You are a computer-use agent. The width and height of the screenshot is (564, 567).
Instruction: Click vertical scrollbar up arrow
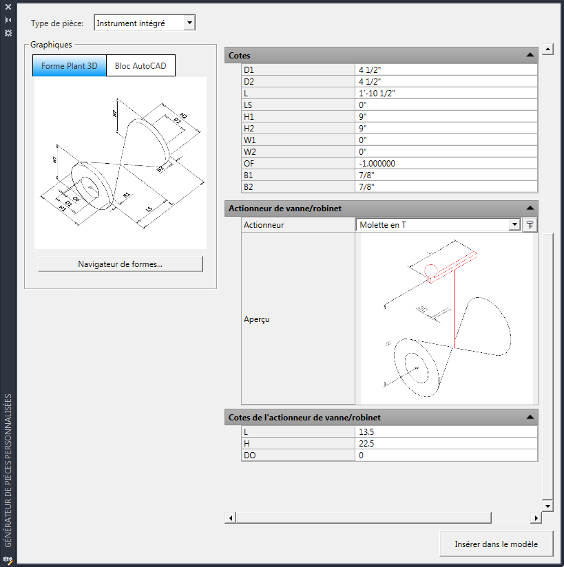547,49
